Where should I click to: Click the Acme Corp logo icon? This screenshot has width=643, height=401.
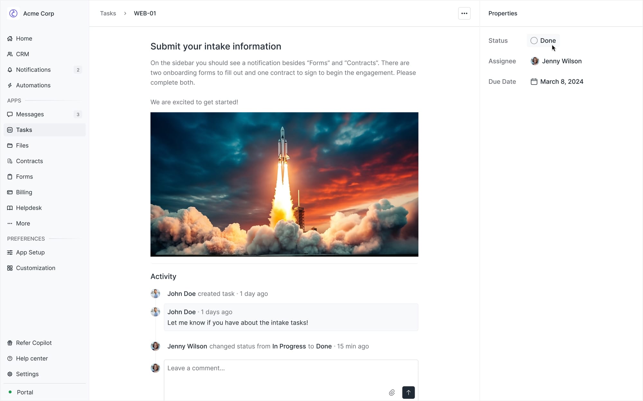click(13, 13)
